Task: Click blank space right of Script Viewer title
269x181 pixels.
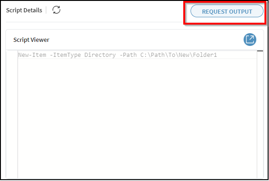Action: 146,40
